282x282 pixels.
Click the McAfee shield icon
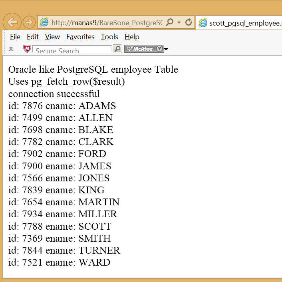(27, 49)
